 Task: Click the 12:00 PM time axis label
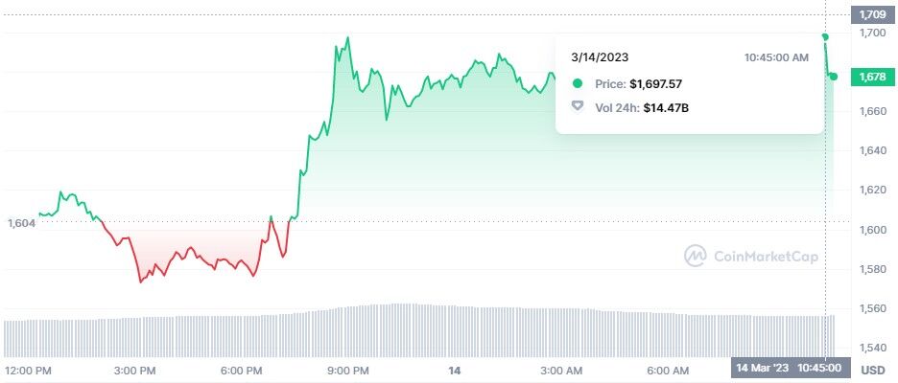click(x=28, y=370)
